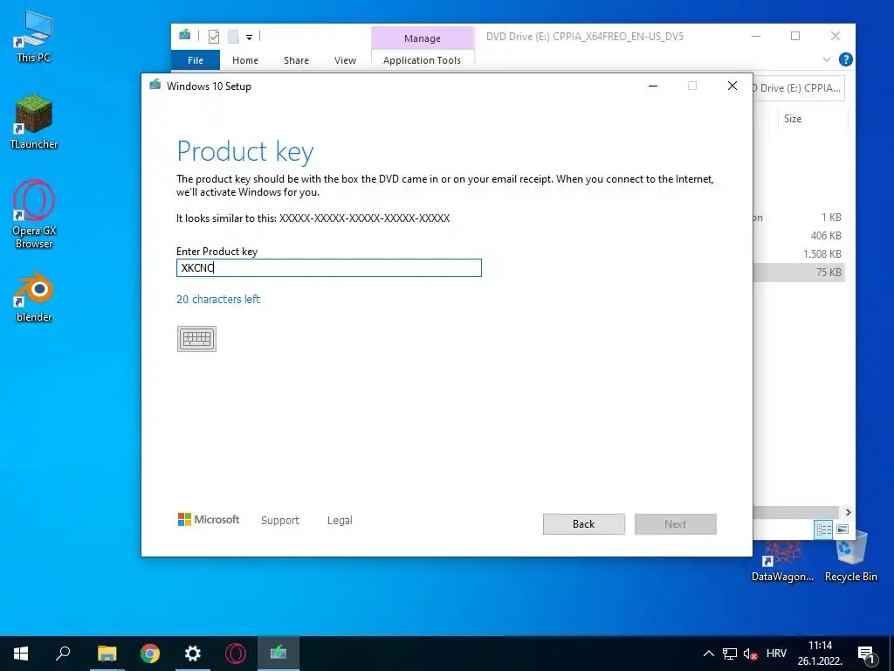This screenshot has width=894, height=671.
Task: Show hidden tray icons chevron
Action: [x=709, y=654]
